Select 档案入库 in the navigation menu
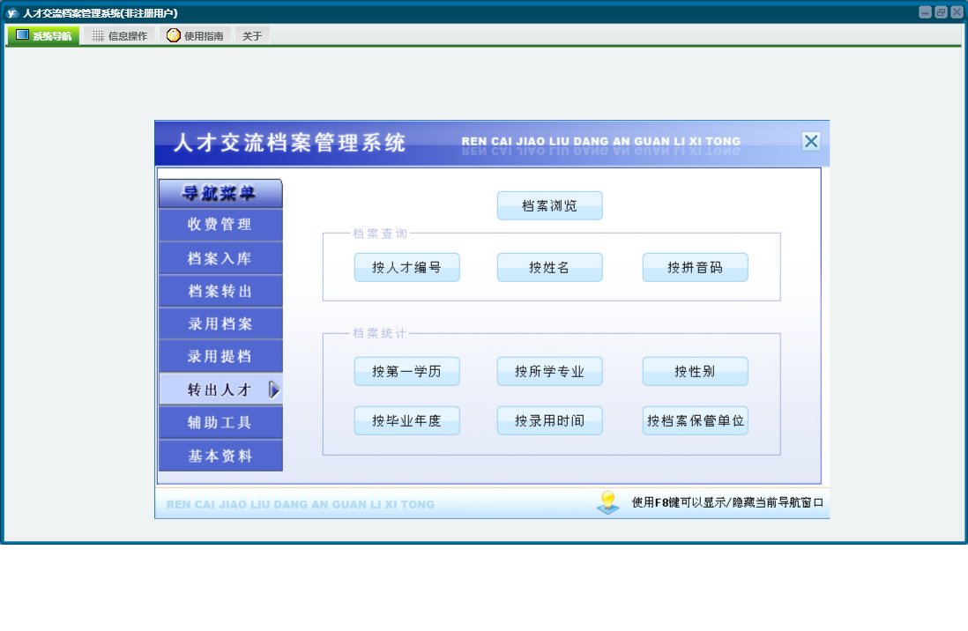Image resolution: width=968 pixels, height=631 pixels. click(220, 258)
